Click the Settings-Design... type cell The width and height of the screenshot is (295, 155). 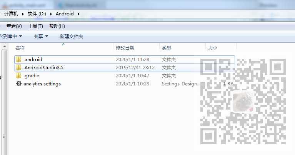[181, 84]
